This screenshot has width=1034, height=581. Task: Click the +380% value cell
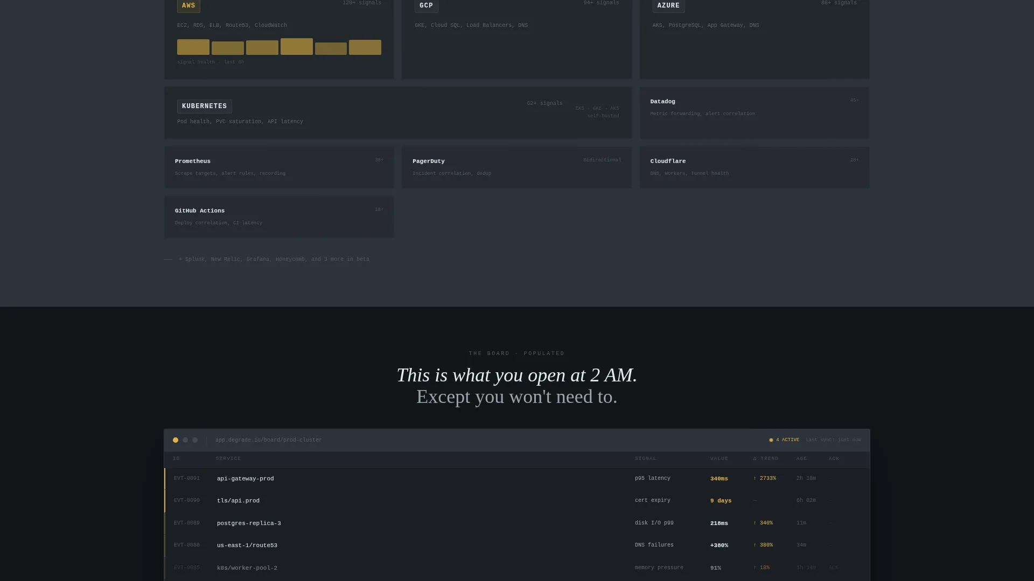coord(719,545)
